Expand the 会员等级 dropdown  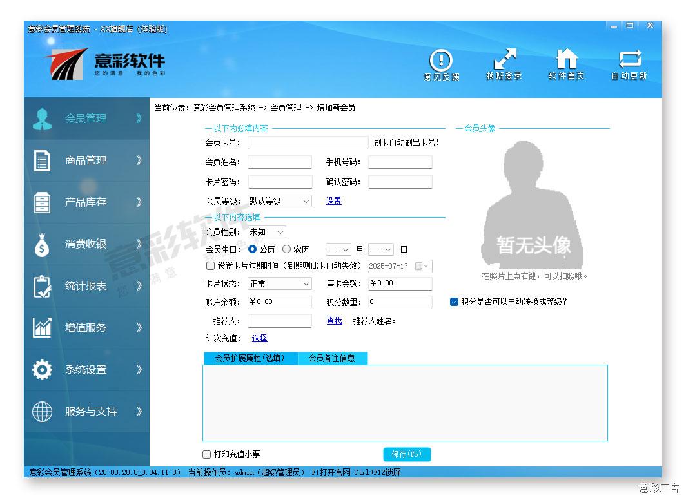click(x=280, y=201)
